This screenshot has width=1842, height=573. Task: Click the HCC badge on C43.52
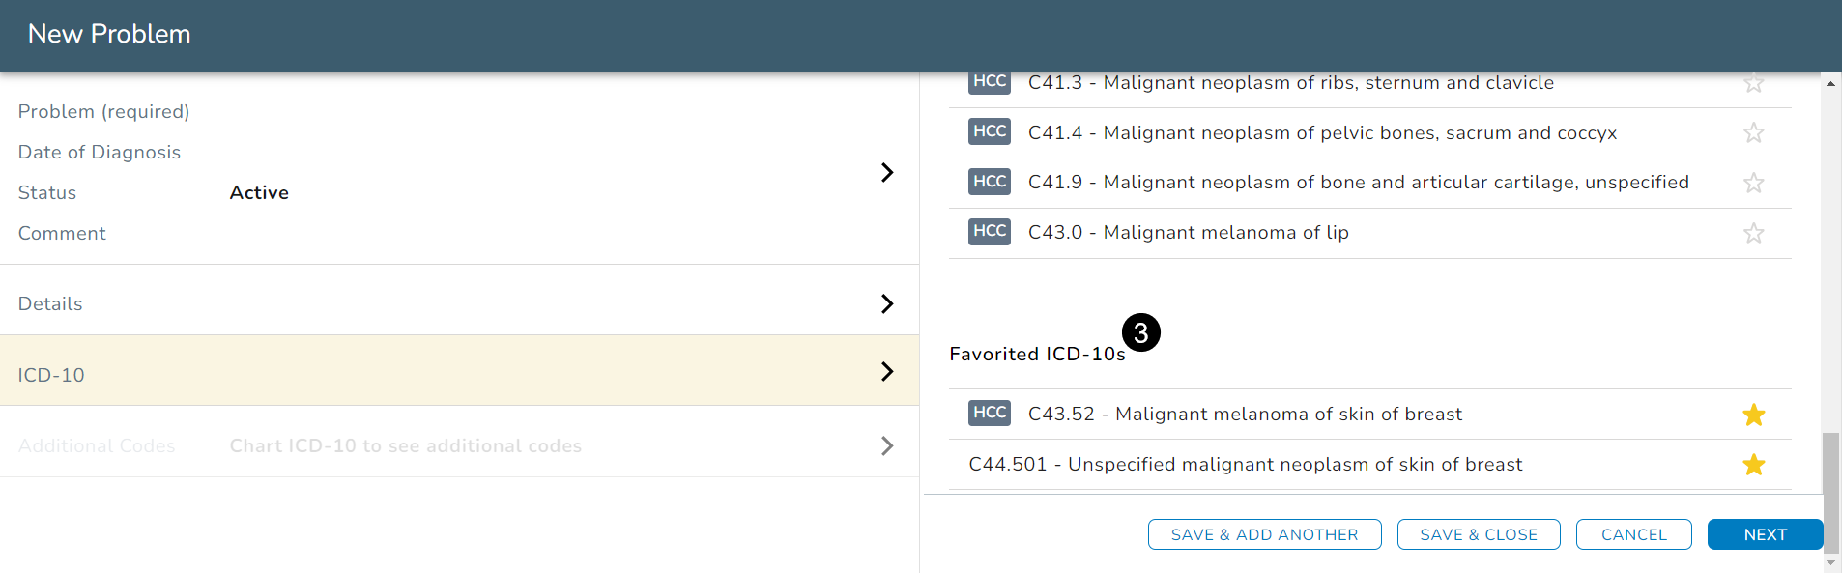(x=989, y=413)
